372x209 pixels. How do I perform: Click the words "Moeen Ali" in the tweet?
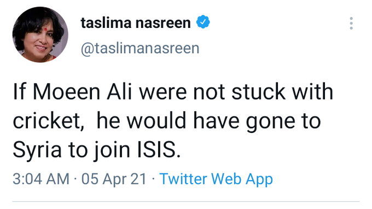82,92
